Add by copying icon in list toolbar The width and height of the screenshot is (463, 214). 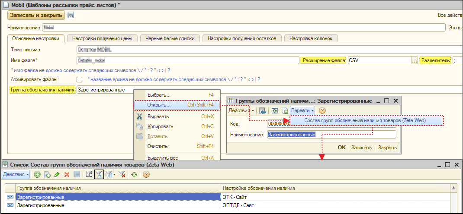47,175
